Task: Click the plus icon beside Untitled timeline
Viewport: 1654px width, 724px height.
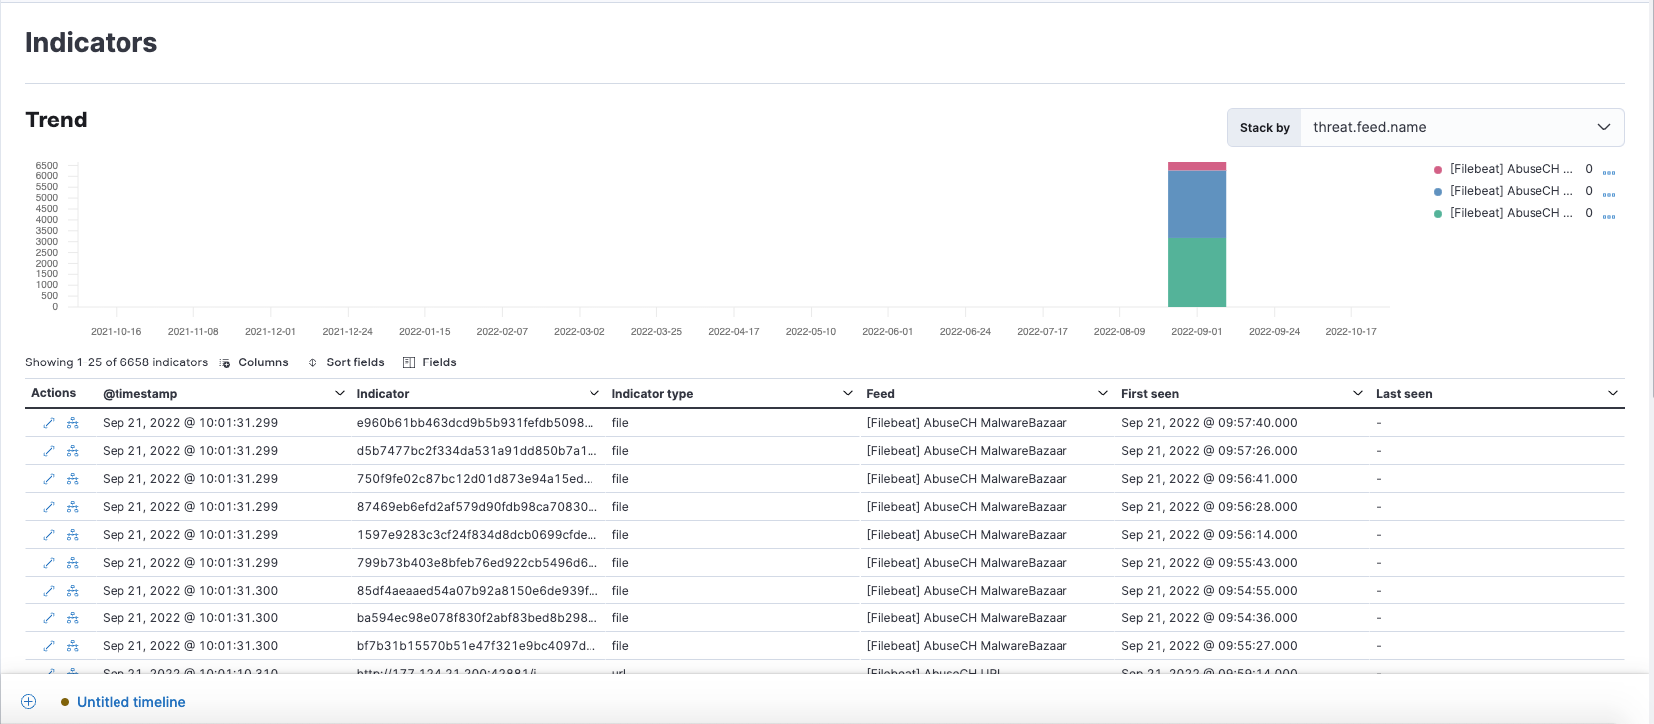Action: [x=29, y=702]
